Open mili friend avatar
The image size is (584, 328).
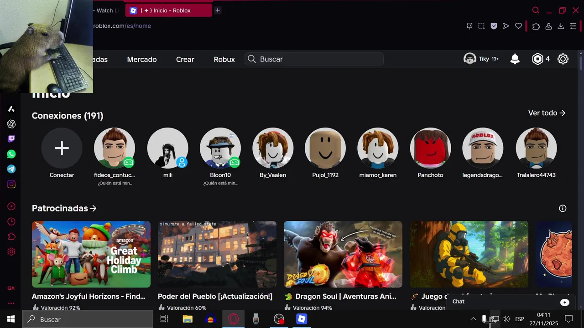click(167, 148)
